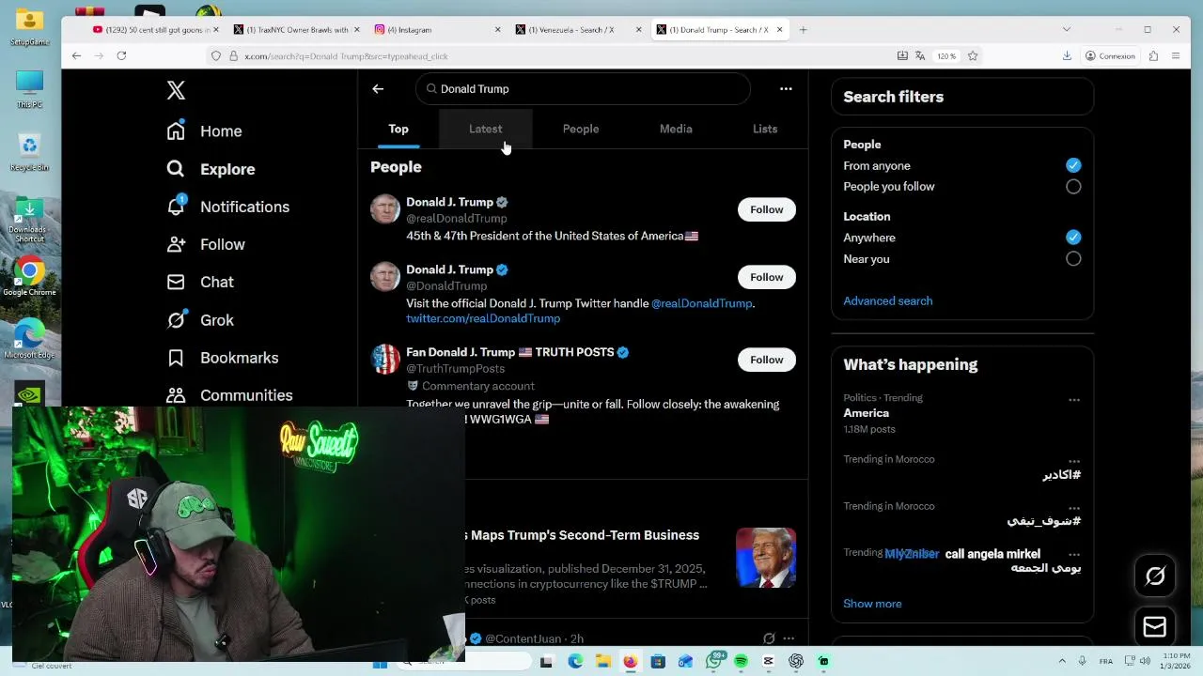Click floating messages envelope button

pyautogui.click(x=1155, y=626)
